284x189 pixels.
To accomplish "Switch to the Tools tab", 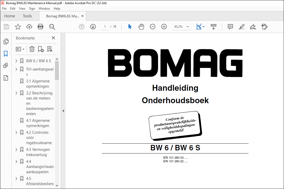I will pos(27,16).
